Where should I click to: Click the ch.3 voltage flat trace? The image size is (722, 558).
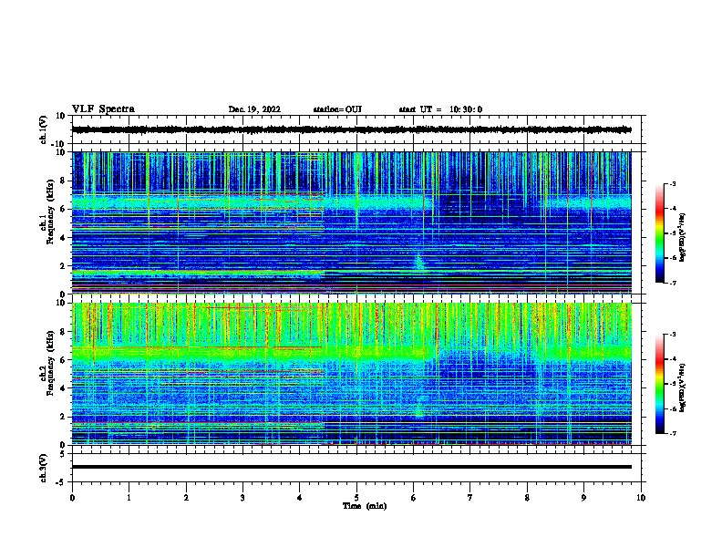click(352, 467)
